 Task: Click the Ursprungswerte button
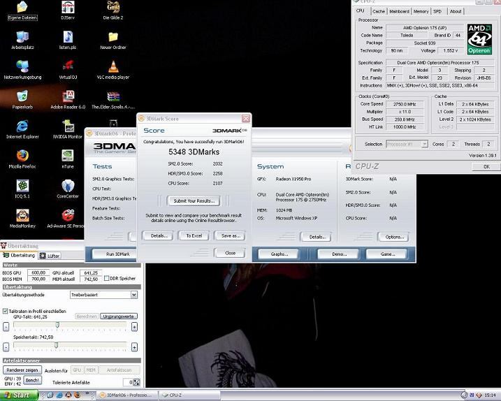[119, 316]
